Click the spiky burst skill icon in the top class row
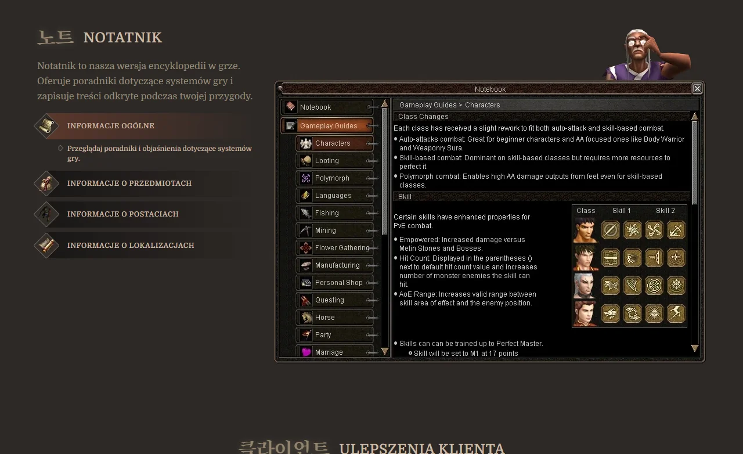The height and width of the screenshot is (454, 743). click(x=633, y=230)
